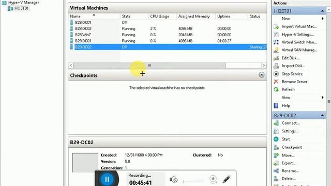Click the Actions pane scroll up arrow
This screenshot has height=186, width=331.
click(x=329, y=10)
